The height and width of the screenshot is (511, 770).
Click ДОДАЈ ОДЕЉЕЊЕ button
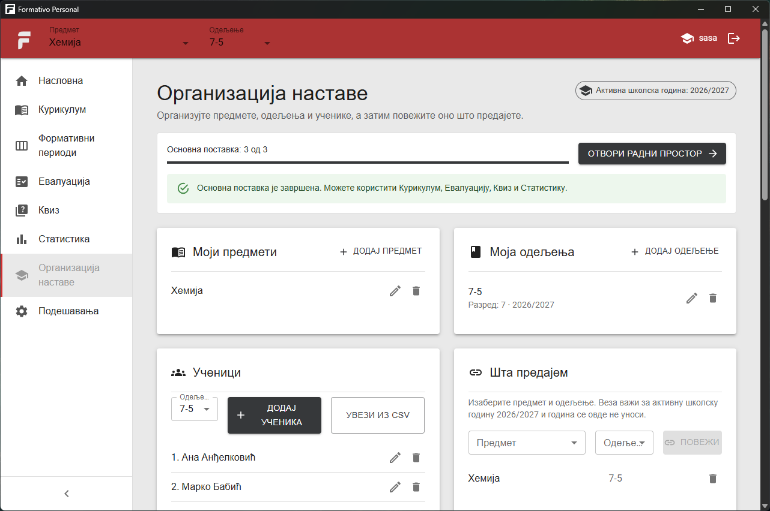tap(675, 251)
